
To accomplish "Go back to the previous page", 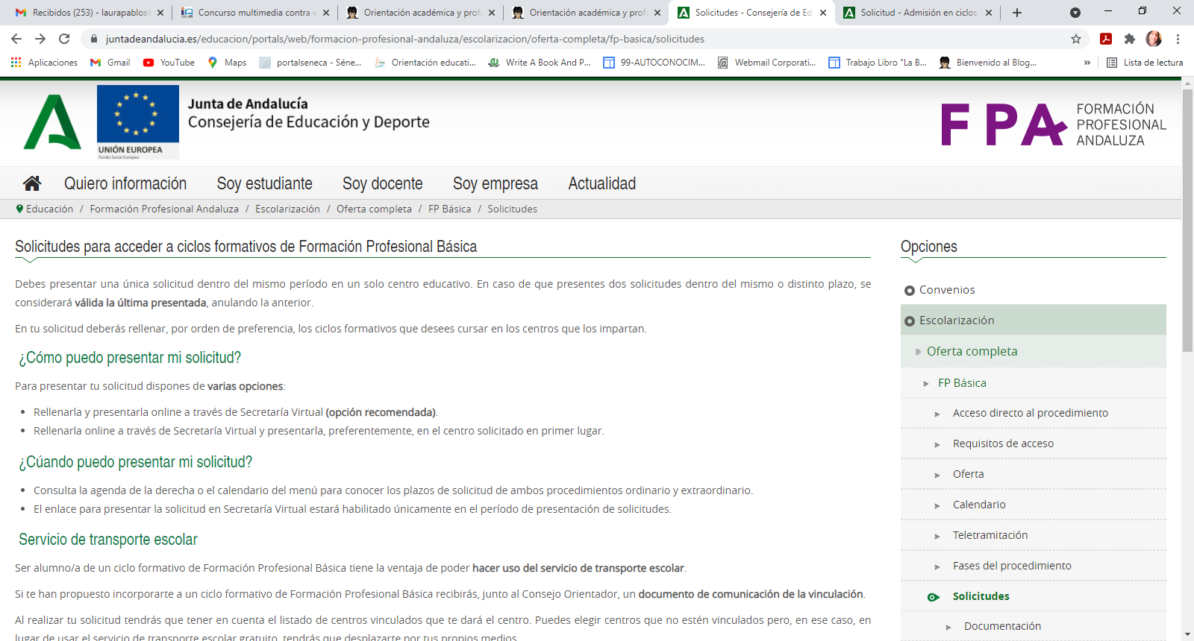I will 16,39.
